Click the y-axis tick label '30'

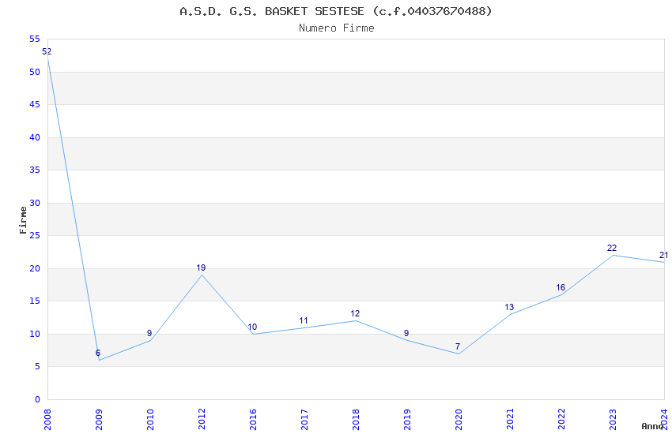tap(35, 203)
